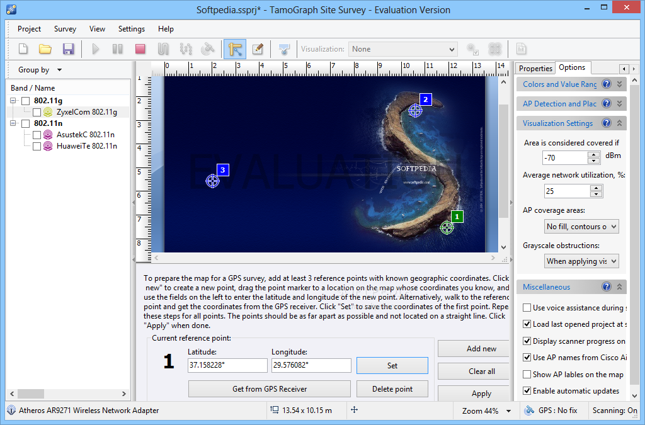
Task: Click the HuaweiTe 802.11n AP icon
Action: point(48,146)
